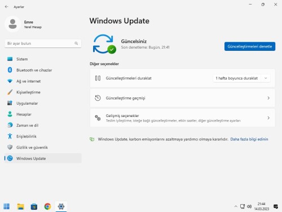Click the Gelişmiş seçenekler gears icon

(98, 118)
